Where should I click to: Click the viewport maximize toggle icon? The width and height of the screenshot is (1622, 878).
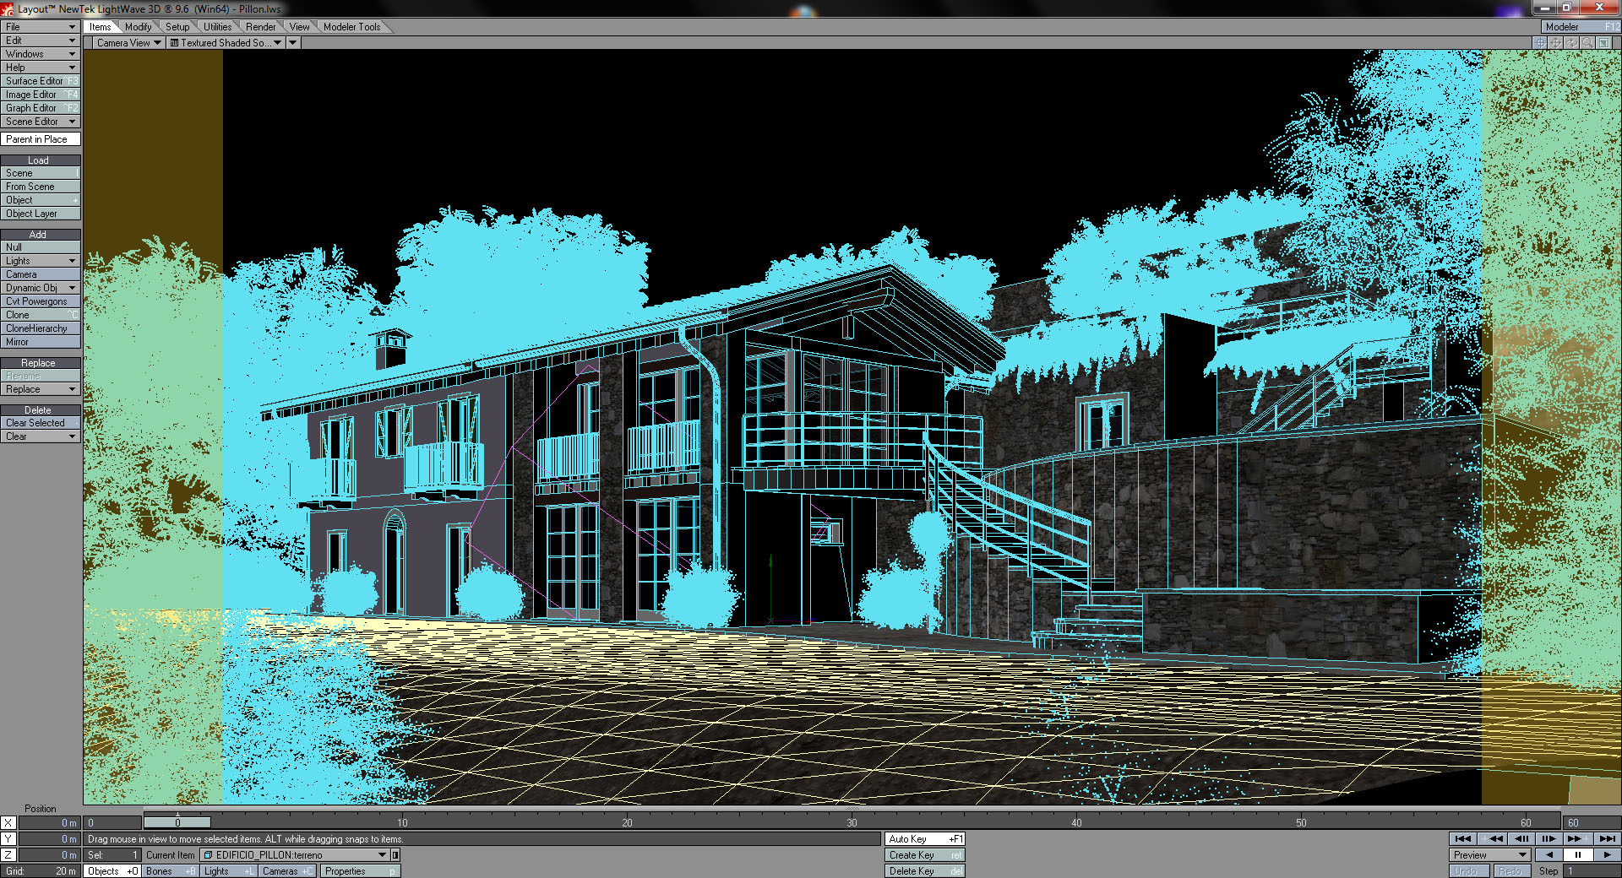[1603, 43]
